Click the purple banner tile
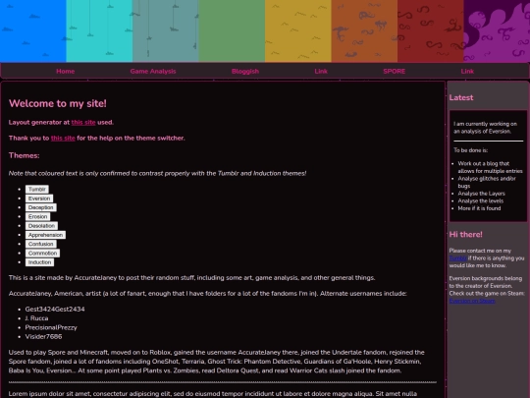Viewport: 530px width, 398px height. point(497,30)
